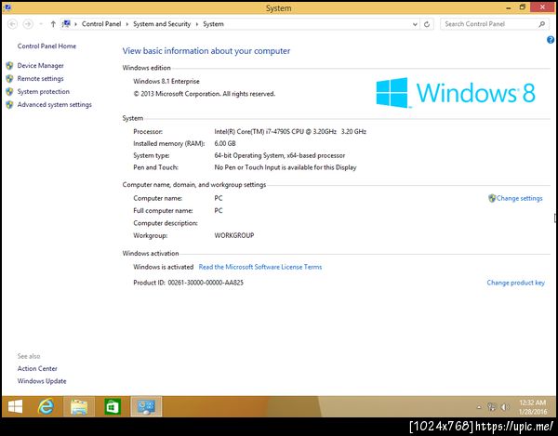
Task: Open the Windows Start button
Action: click(x=15, y=406)
